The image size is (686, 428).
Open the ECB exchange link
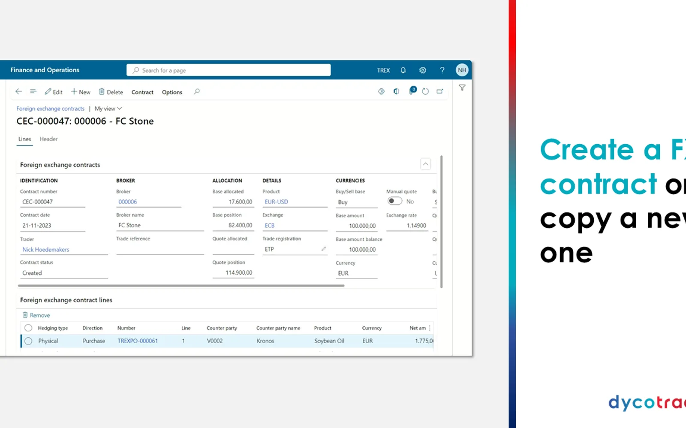tap(270, 226)
